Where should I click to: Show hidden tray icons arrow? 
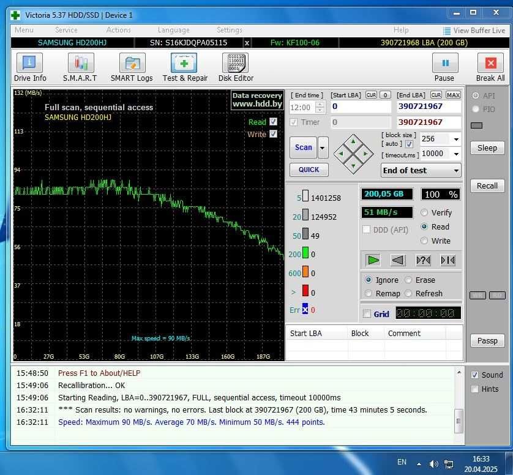[419, 463]
